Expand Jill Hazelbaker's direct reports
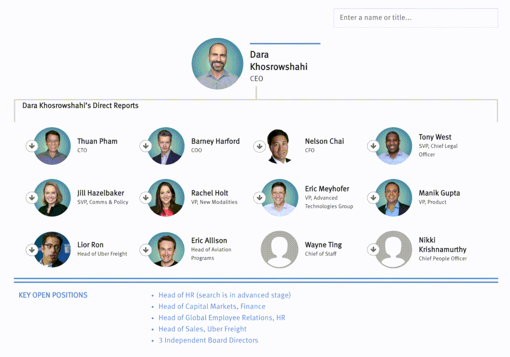Screen dimensions: 510x357 pos(31,198)
